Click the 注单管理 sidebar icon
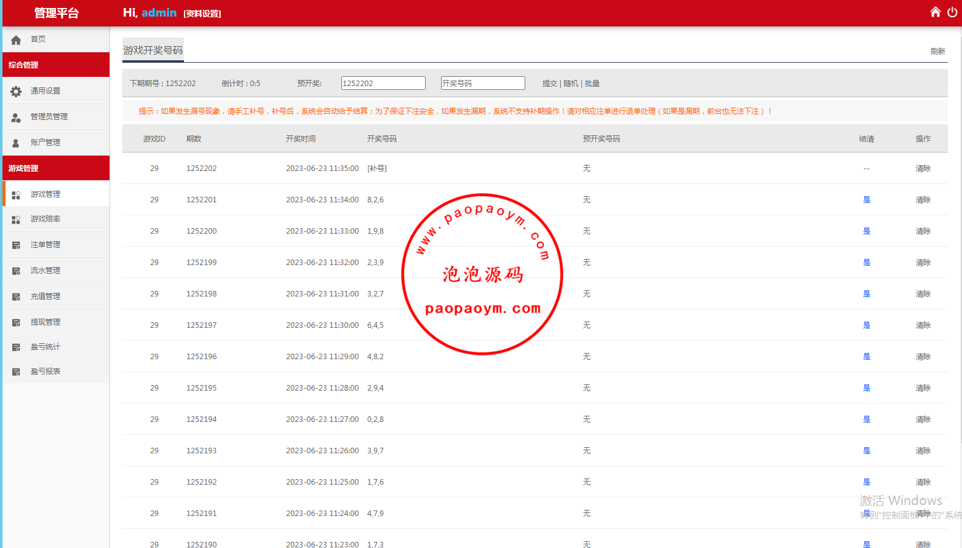This screenshot has height=548, width=962. (x=16, y=245)
